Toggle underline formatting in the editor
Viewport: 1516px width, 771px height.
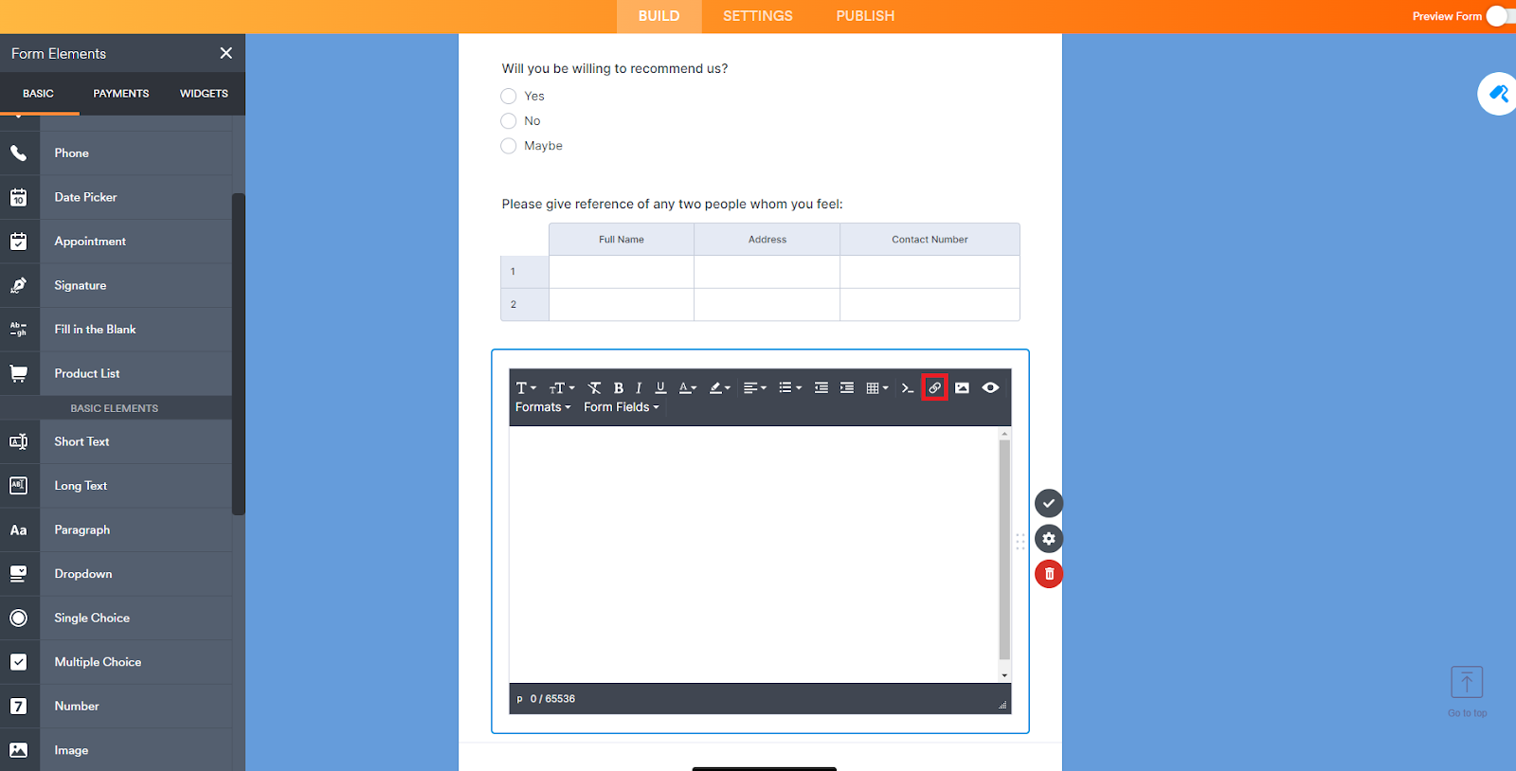(x=660, y=387)
